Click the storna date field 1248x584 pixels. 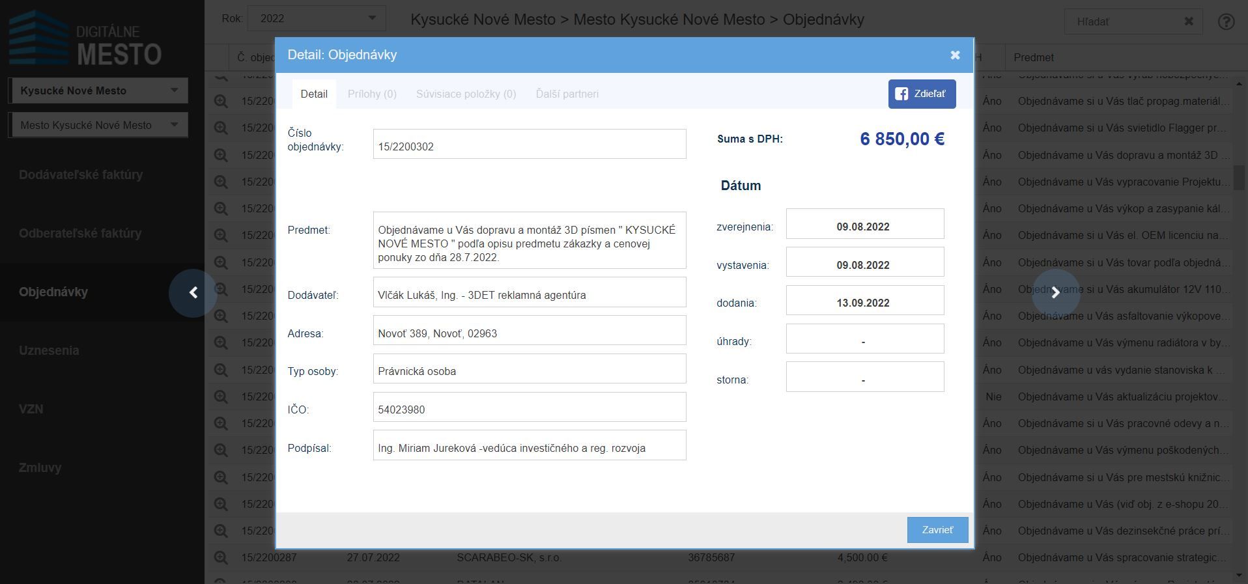[x=865, y=377]
